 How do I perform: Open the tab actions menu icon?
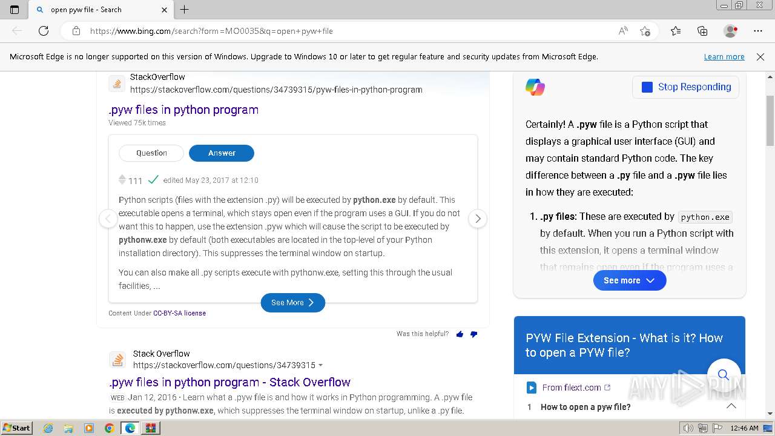(15, 10)
